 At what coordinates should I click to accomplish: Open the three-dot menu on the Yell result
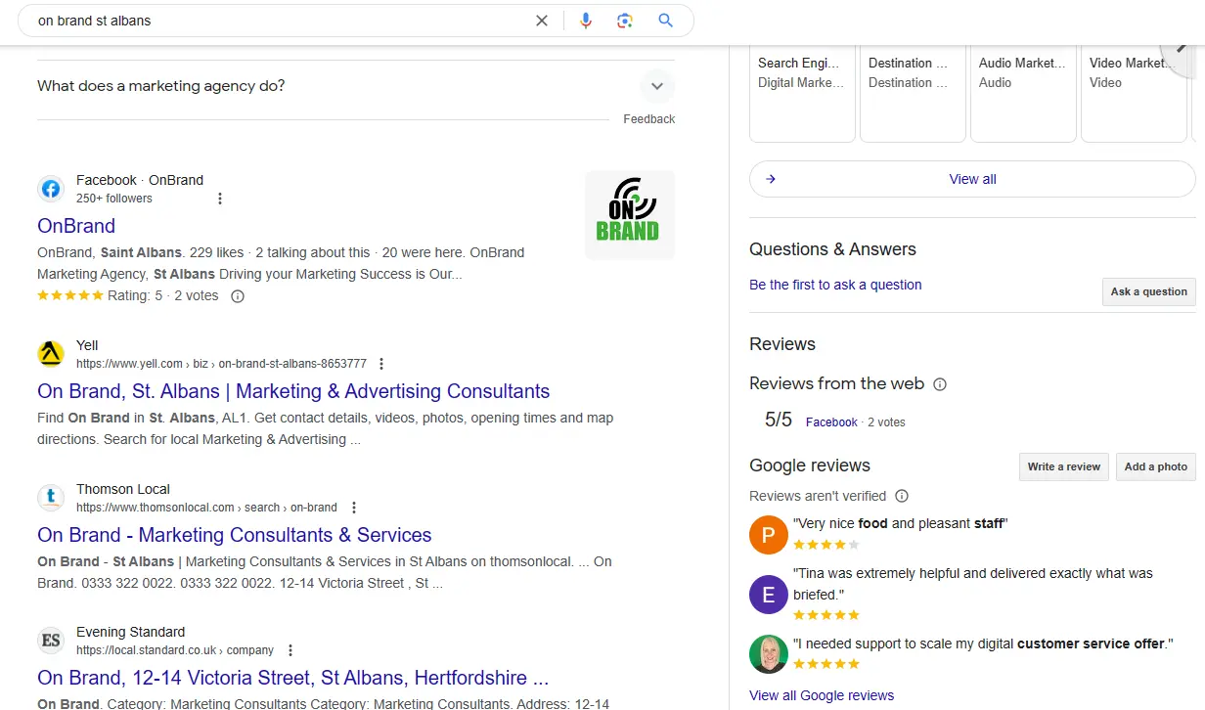point(381,363)
